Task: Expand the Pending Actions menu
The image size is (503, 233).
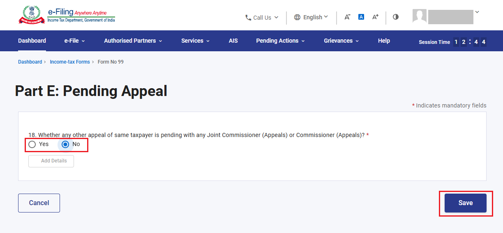Action: coord(280,41)
